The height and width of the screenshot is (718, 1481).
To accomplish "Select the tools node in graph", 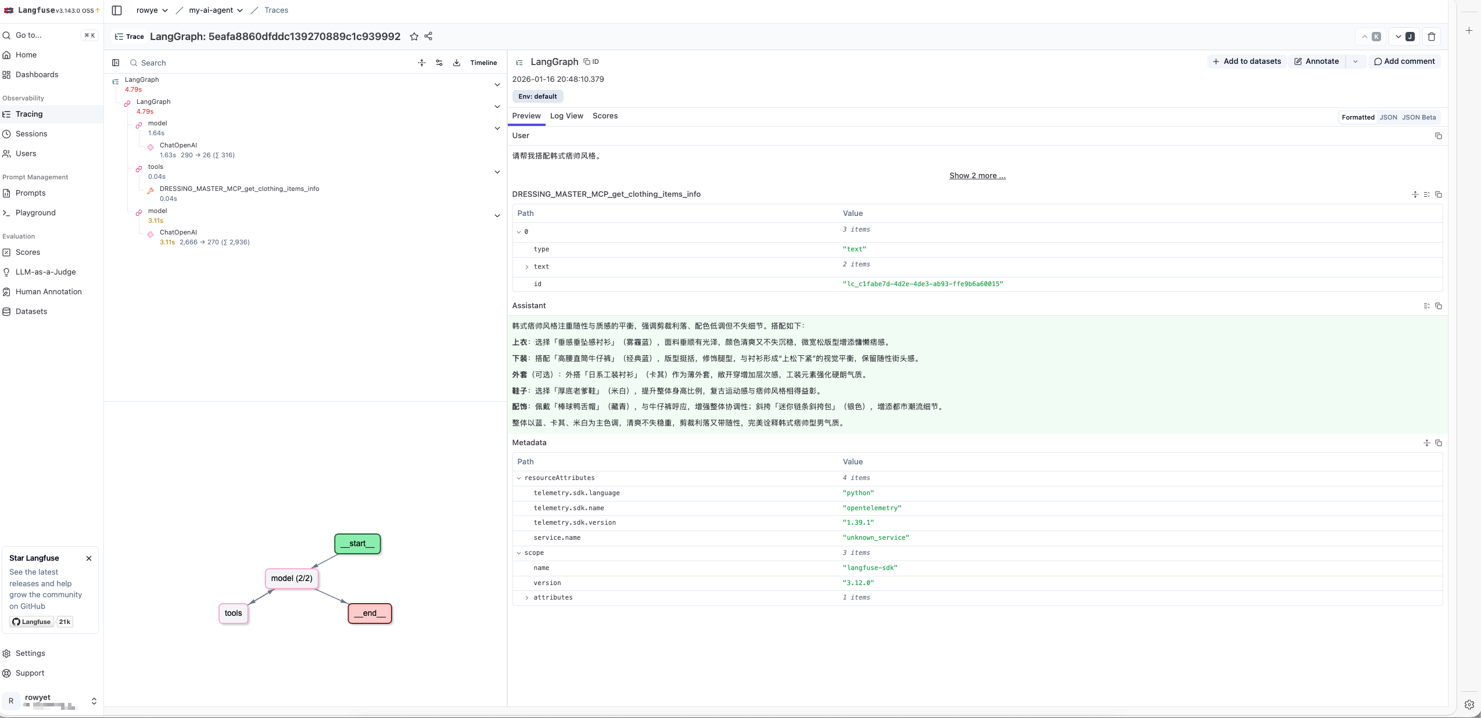I will click(233, 614).
